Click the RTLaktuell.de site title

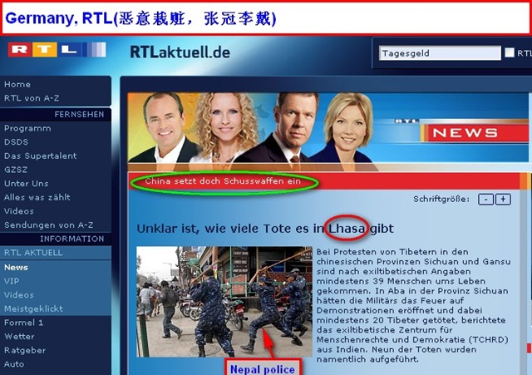[x=180, y=52]
